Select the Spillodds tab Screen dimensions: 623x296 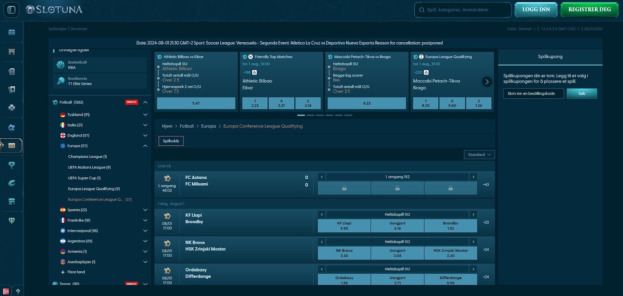(171, 141)
